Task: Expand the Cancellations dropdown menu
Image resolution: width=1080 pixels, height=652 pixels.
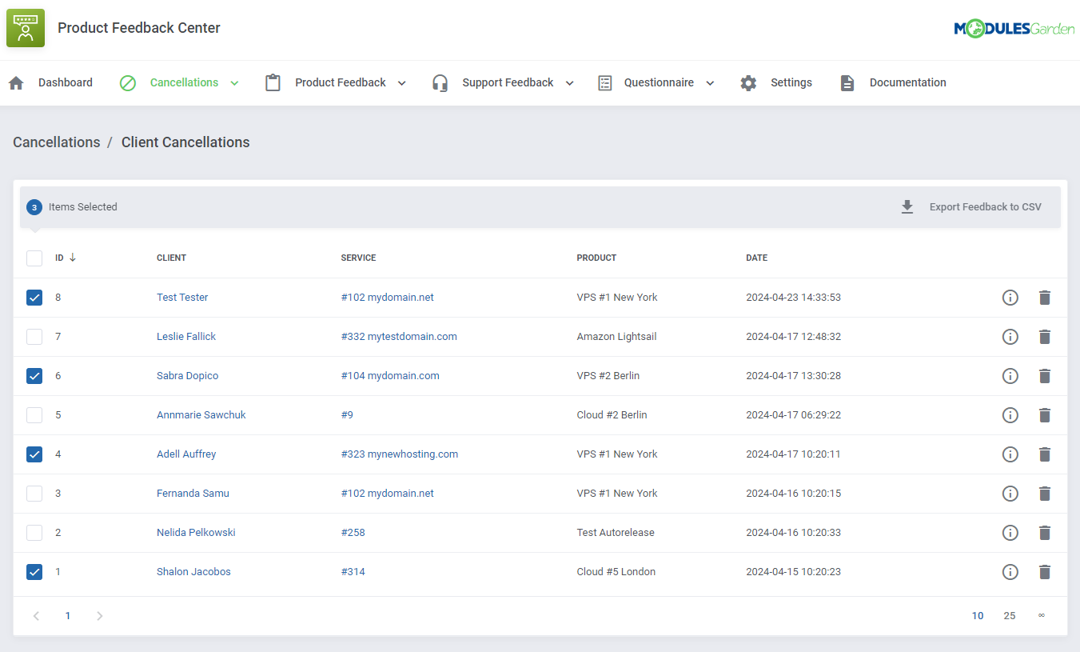Action: tap(234, 82)
